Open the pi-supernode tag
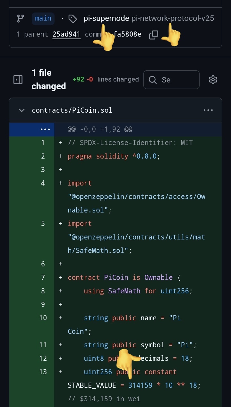Image resolution: width=231 pixels, height=407 pixels. click(106, 18)
